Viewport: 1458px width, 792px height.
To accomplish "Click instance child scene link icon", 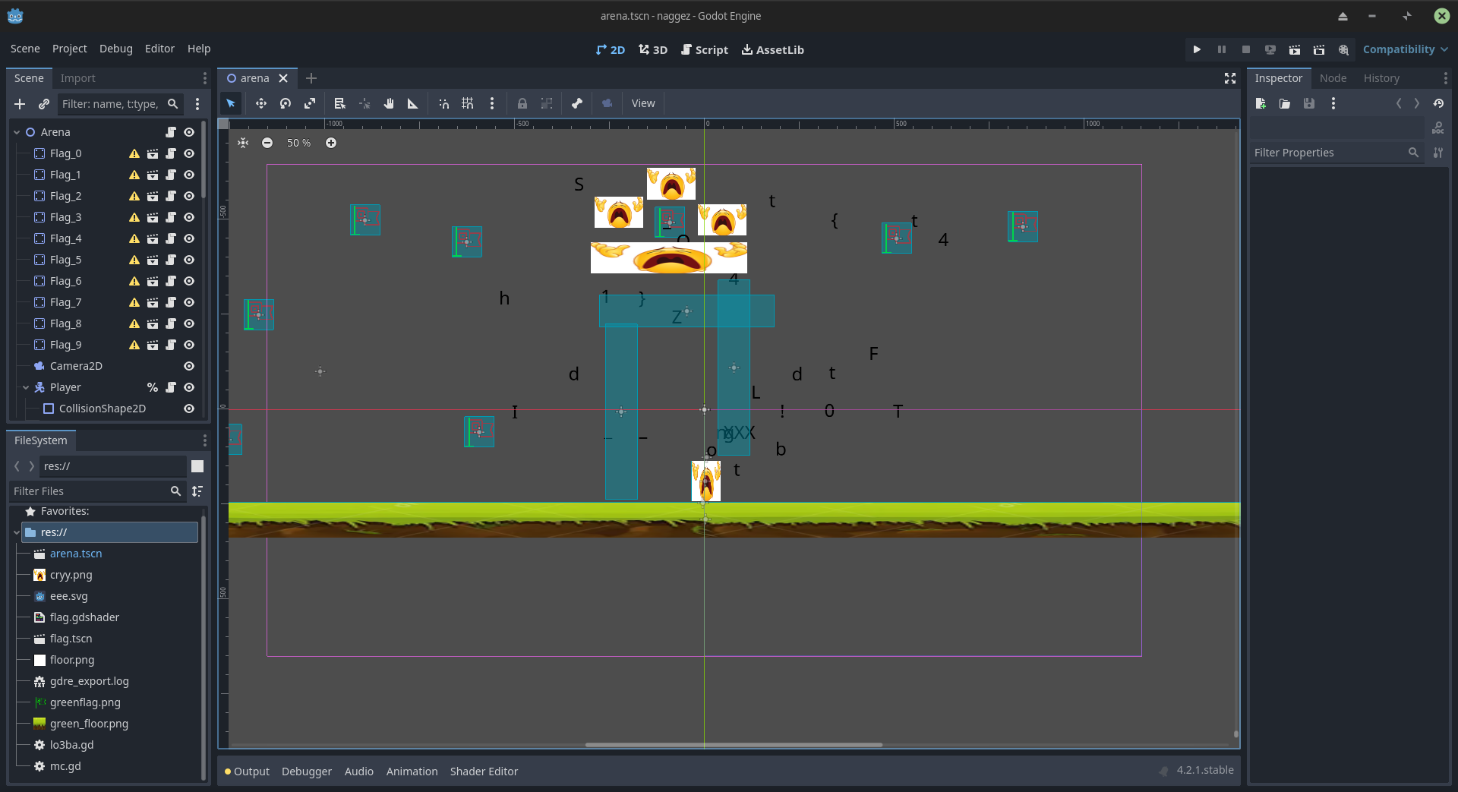I will (x=44, y=104).
